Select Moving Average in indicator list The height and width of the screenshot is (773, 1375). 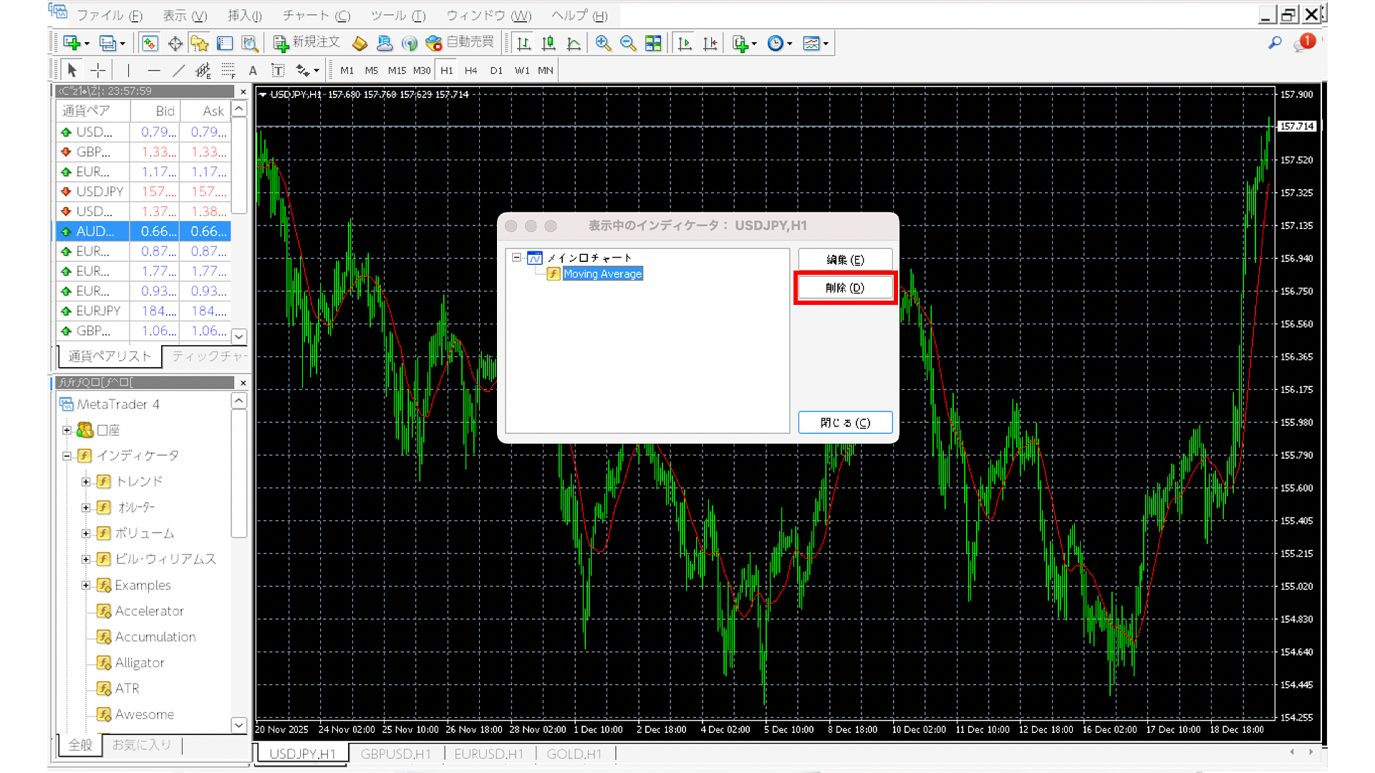click(x=602, y=273)
